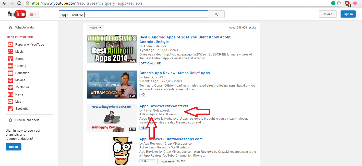The height and width of the screenshot is (166, 362).
Task: Open Conan's App Review video title
Action: click(x=174, y=73)
